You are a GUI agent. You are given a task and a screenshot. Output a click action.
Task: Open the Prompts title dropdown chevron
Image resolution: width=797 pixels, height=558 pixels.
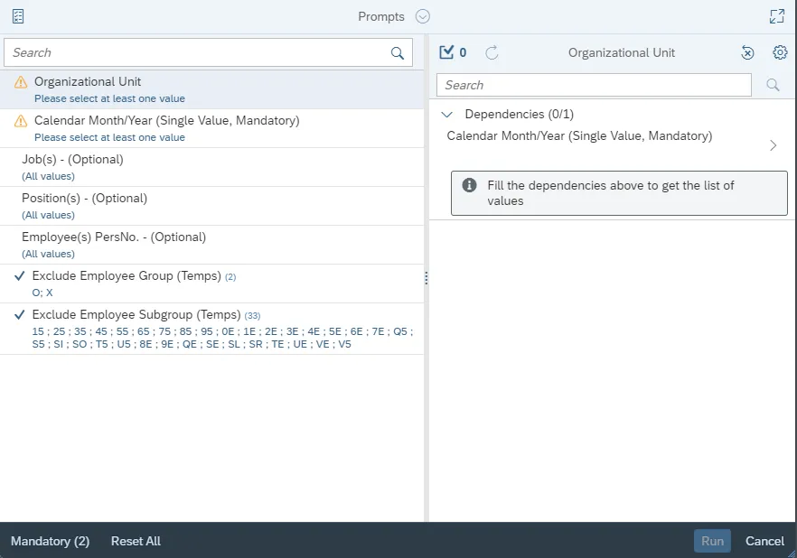pyautogui.click(x=423, y=16)
